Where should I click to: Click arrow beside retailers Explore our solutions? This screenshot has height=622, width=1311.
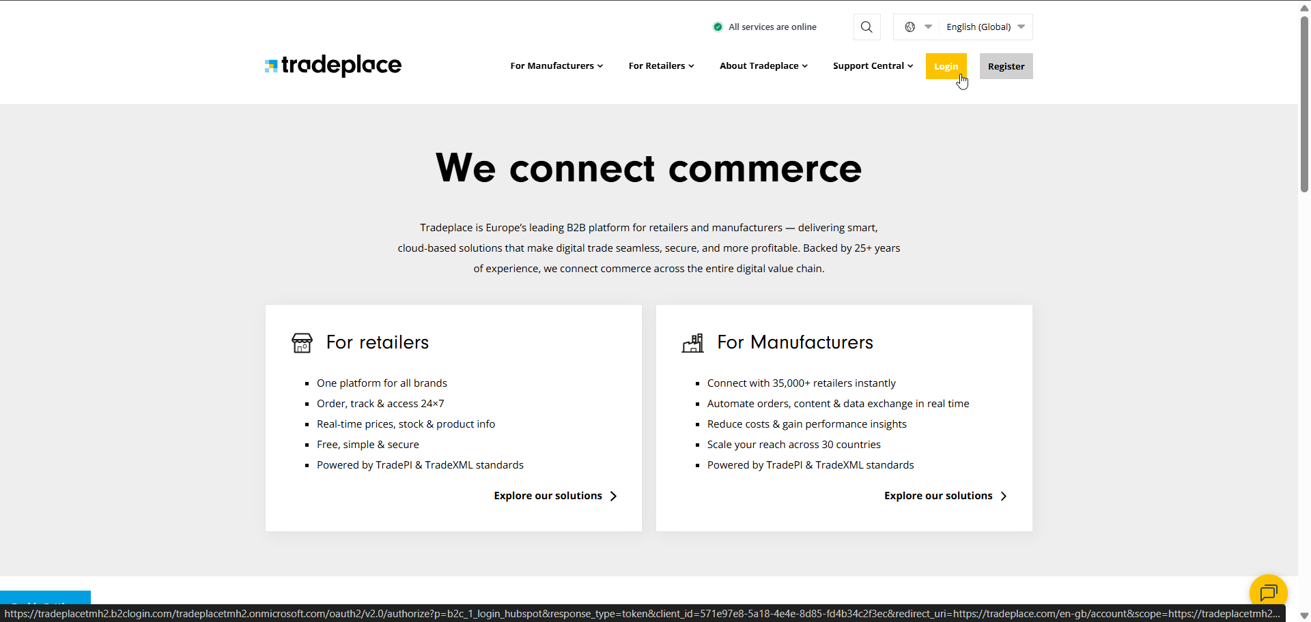click(x=613, y=496)
